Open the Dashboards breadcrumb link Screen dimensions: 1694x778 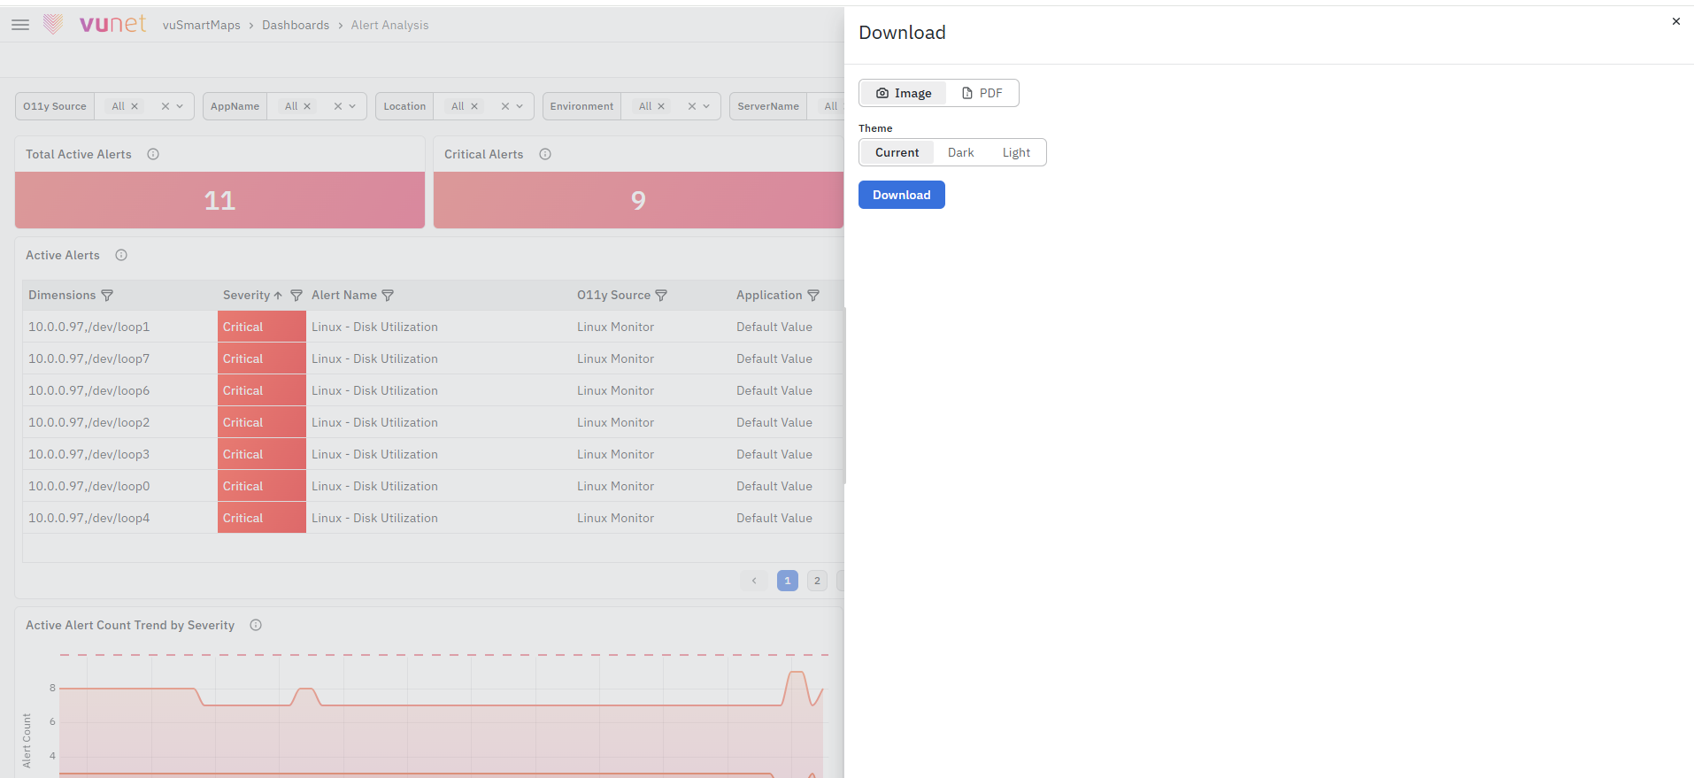(x=296, y=25)
